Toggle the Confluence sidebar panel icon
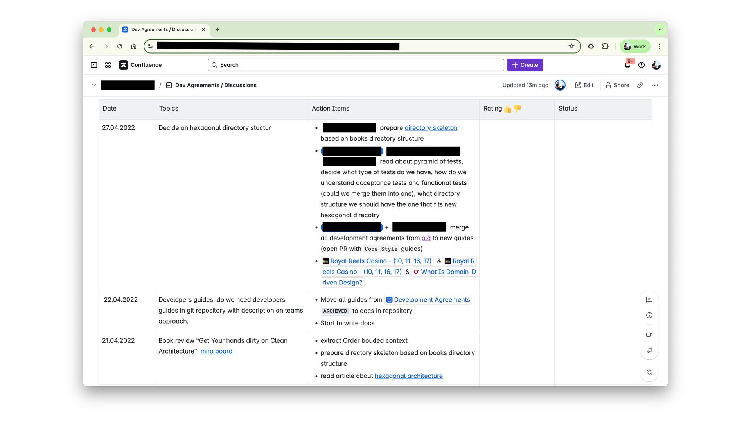Image resolution: width=751 pixels, height=422 pixels. point(94,65)
